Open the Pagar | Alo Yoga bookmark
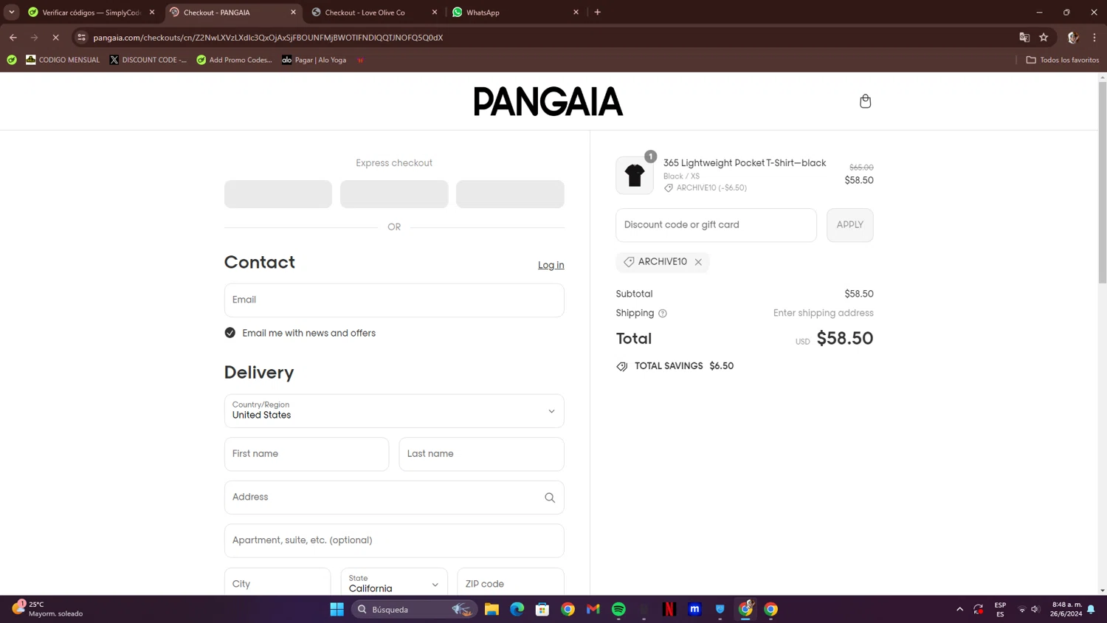Screen dimensions: 1107x623 pyautogui.click(x=314, y=60)
